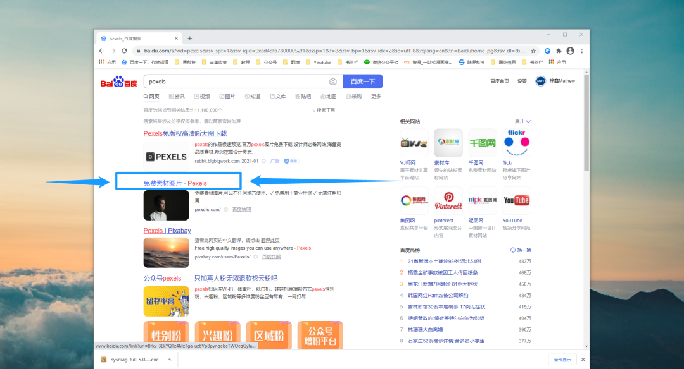
Task: Open the flickr site icon
Action: (517, 143)
